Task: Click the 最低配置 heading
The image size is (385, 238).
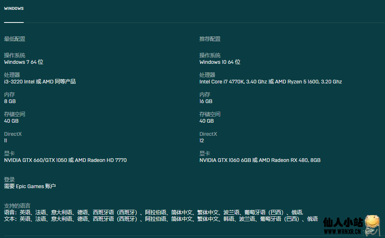Action: [15, 39]
